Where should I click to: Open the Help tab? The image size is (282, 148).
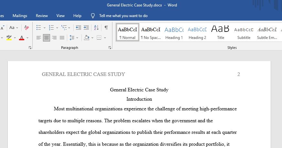[x=77, y=16]
